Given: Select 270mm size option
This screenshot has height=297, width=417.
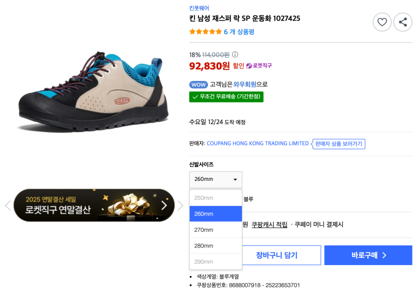Looking at the screenshot, I should tap(215, 230).
